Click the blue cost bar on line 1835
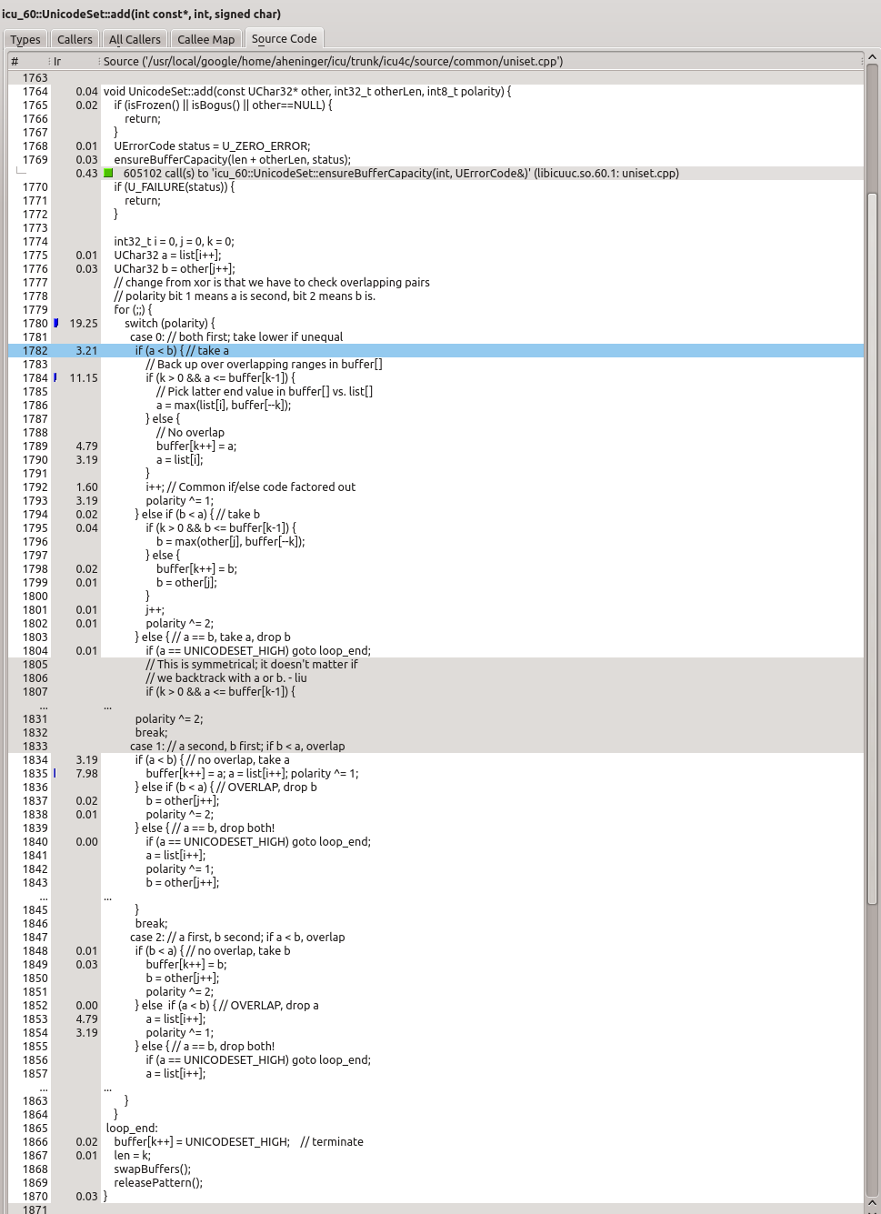 [x=55, y=773]
